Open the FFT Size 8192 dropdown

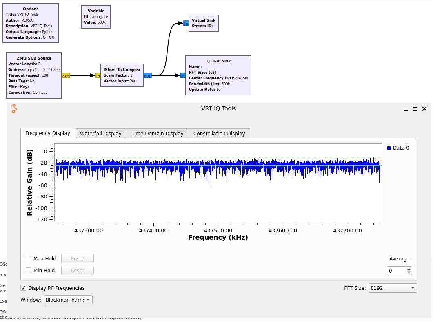393,288
